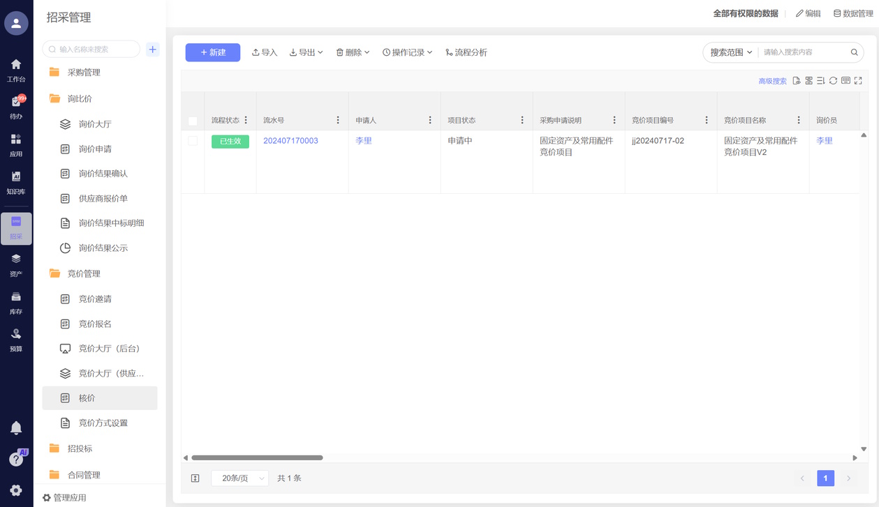Image resolution: width=879 pixels, height=507 pixels.
Task: Expand the 操作记录 dropdown
Action: 407,52
